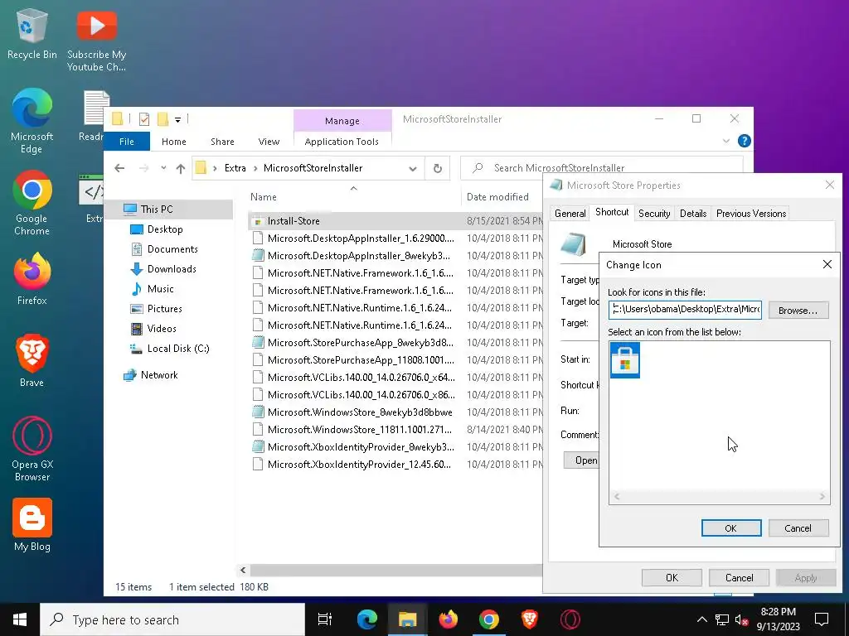The width and height of the screenshot is (849, 636).
Task: Click the network icon in system tray
Action: coord(722,619)
